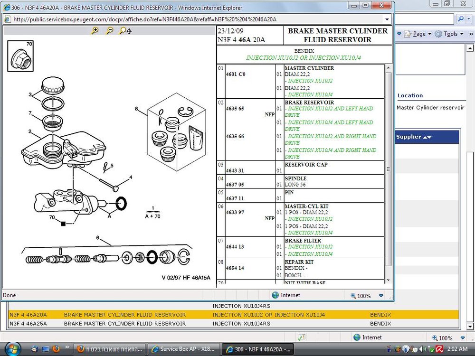The width and height of the screenshot is (475, 356).
Task: Select highlighted N3F 4 46A20A row
Action: point(233,315)
